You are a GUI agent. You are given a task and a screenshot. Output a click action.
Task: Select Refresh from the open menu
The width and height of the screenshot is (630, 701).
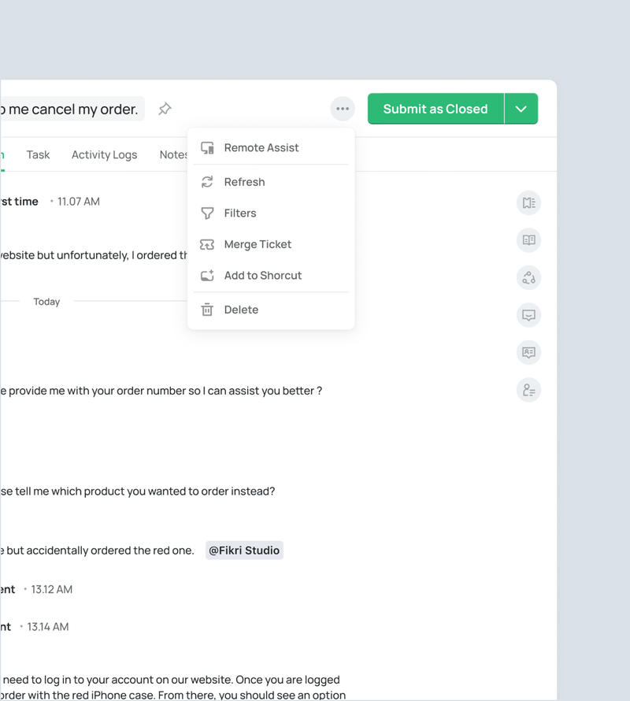(x=243, y=182)
